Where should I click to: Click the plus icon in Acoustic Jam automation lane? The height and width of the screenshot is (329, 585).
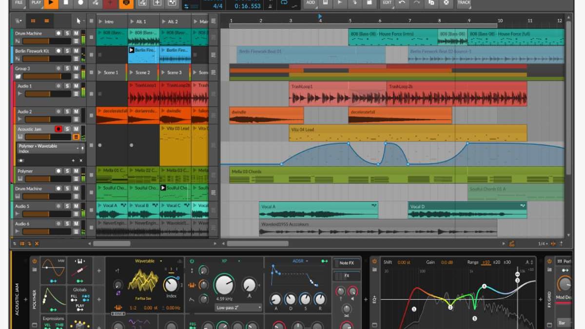73,160
